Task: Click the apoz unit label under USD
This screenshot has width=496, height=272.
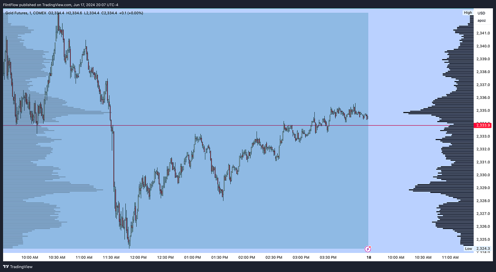Action: [x=481, y=20]
